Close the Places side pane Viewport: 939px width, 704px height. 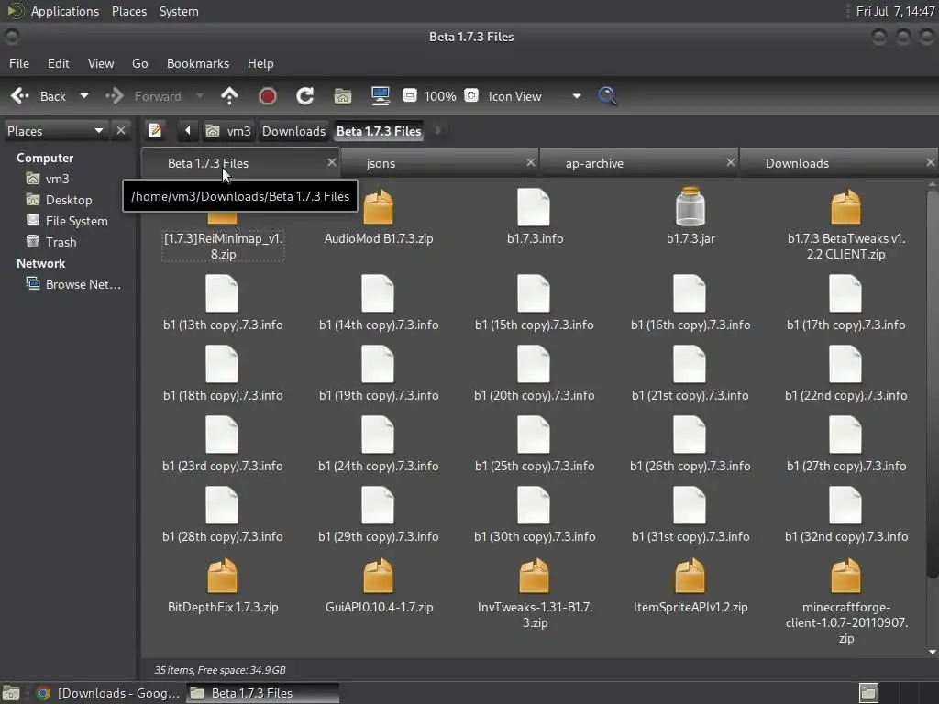[x=121, y=130]
